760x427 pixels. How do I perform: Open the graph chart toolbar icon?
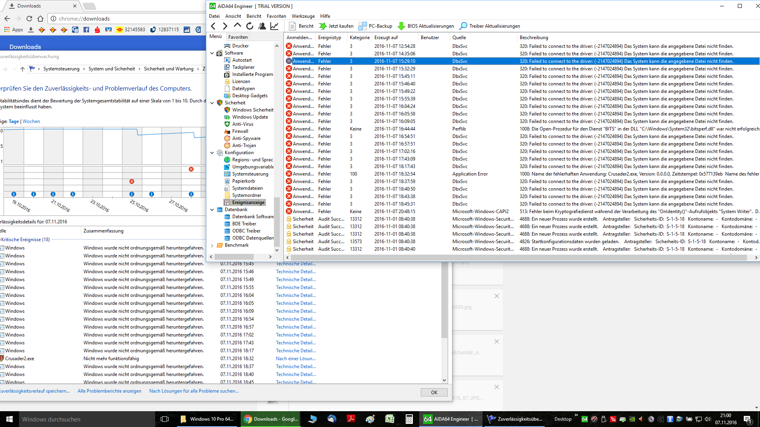click(274, 26)
